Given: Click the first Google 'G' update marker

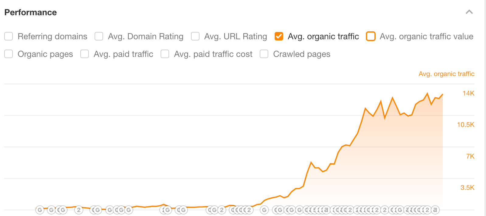Looking at the screenshot, I should point(40,210).
